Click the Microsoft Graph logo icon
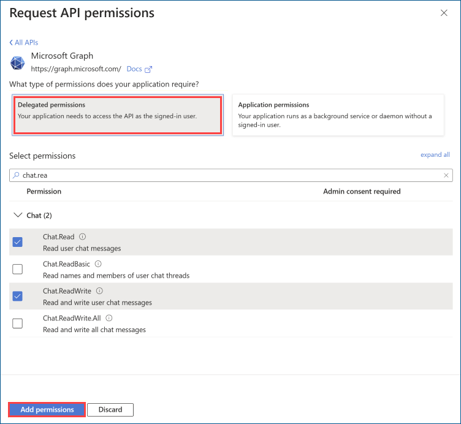461x424 pixels. click(x=18, y=63)
